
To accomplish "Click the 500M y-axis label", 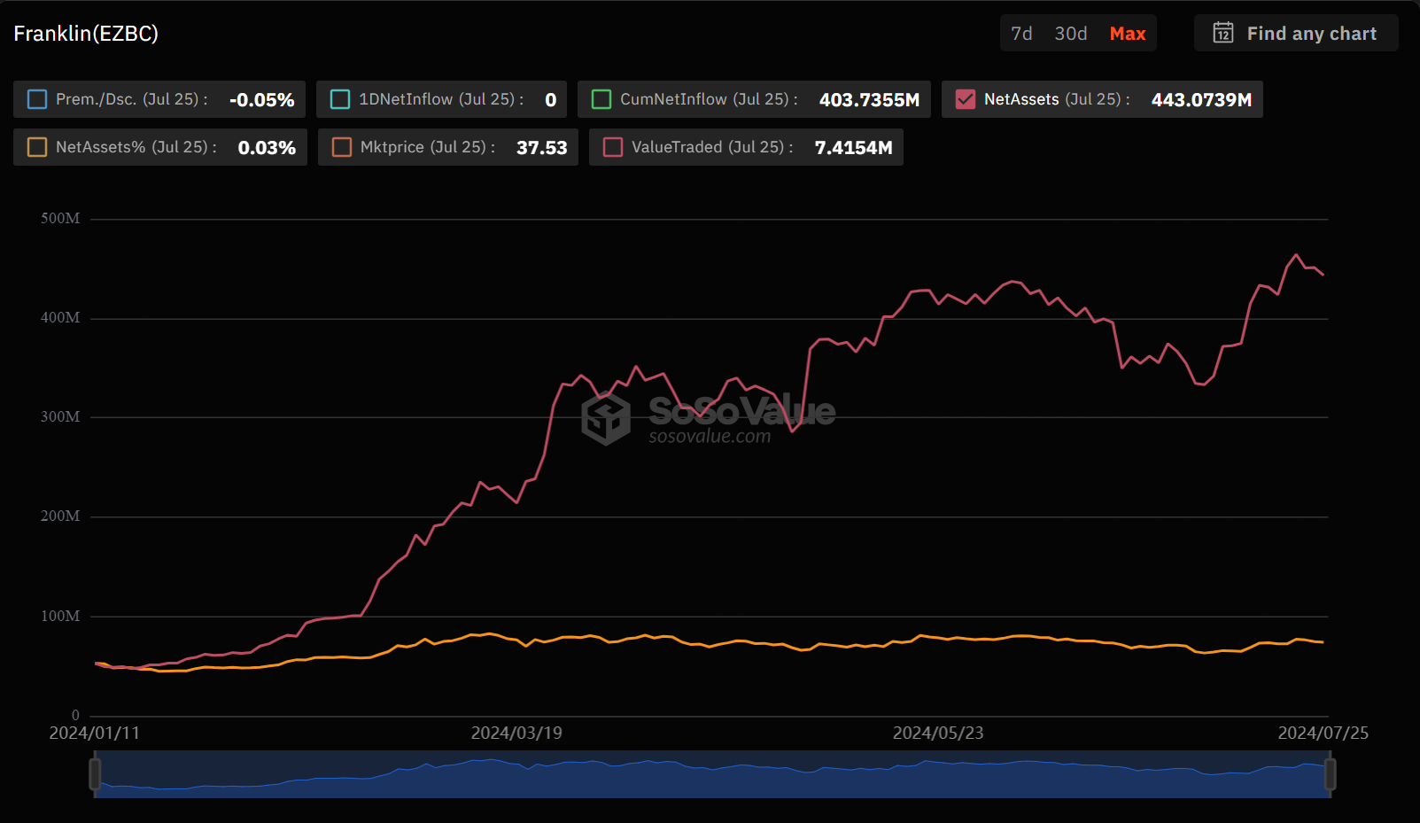I will 60,218.
